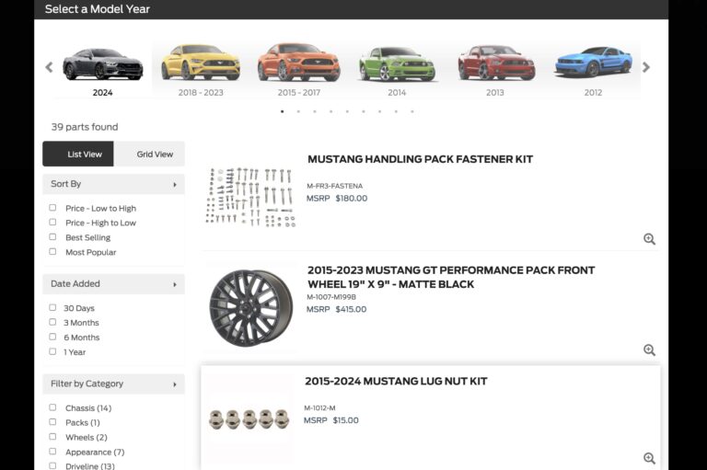Collapse the Filter by Category section
Viewport: 707px width, 470px height.
click(x=113, y=384)
